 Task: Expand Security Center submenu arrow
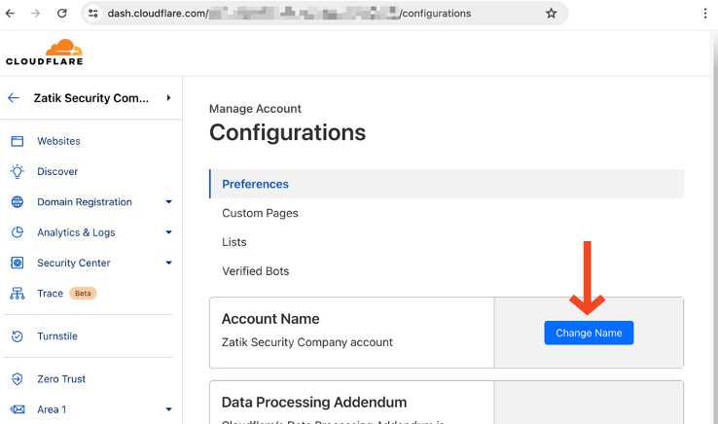point(168,263)
